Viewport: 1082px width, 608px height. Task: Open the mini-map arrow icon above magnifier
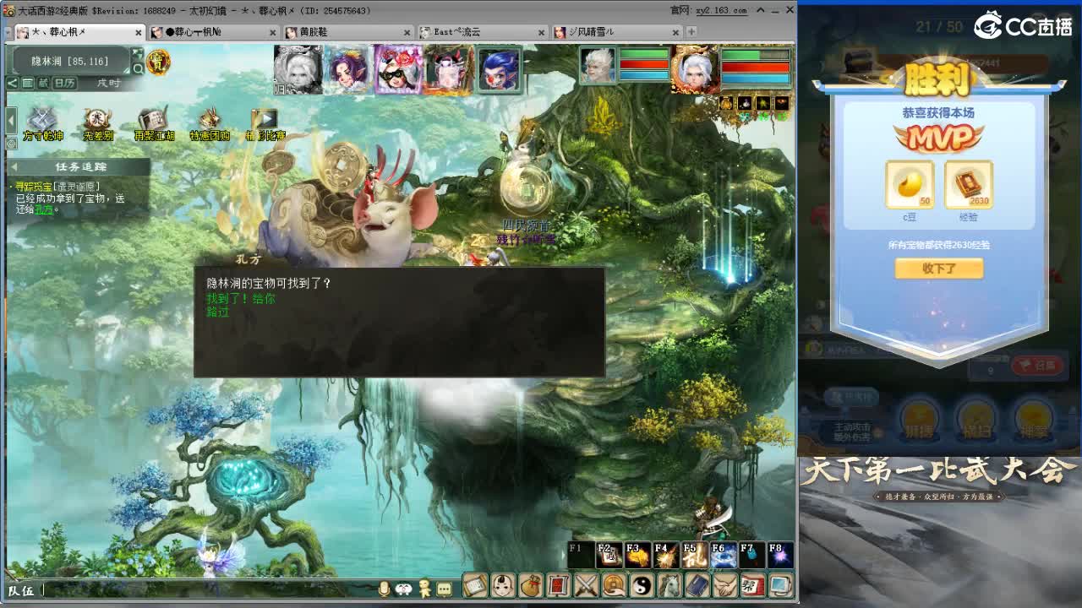pos(138,55)
